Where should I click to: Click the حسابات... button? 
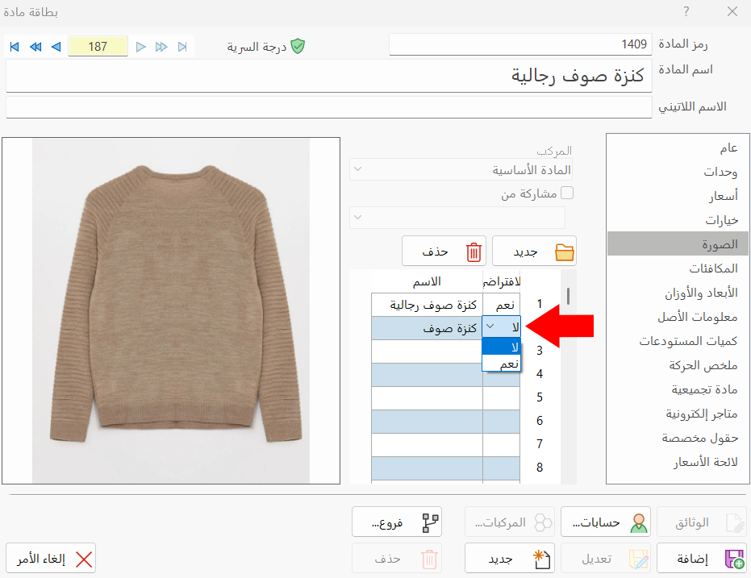click(605, 522)
